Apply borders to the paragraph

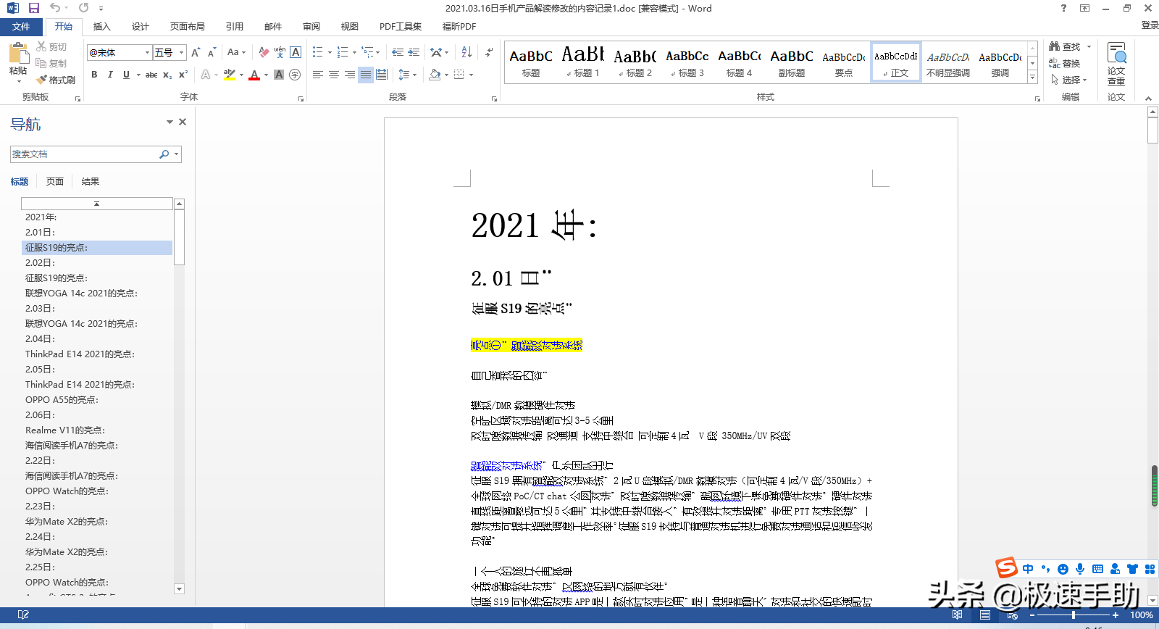point(459,75)
